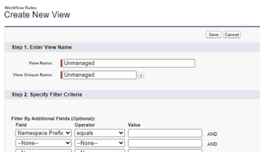Click the first filter row Value box
The image size is (260, 152).
click(165, 133)
